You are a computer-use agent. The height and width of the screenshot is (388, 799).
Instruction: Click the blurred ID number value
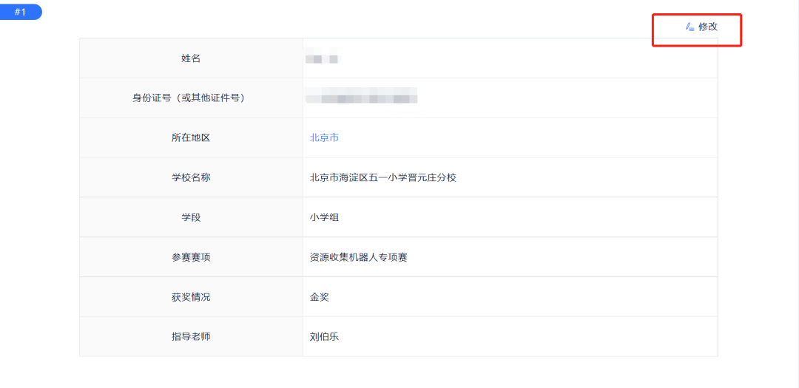[361, 96]
